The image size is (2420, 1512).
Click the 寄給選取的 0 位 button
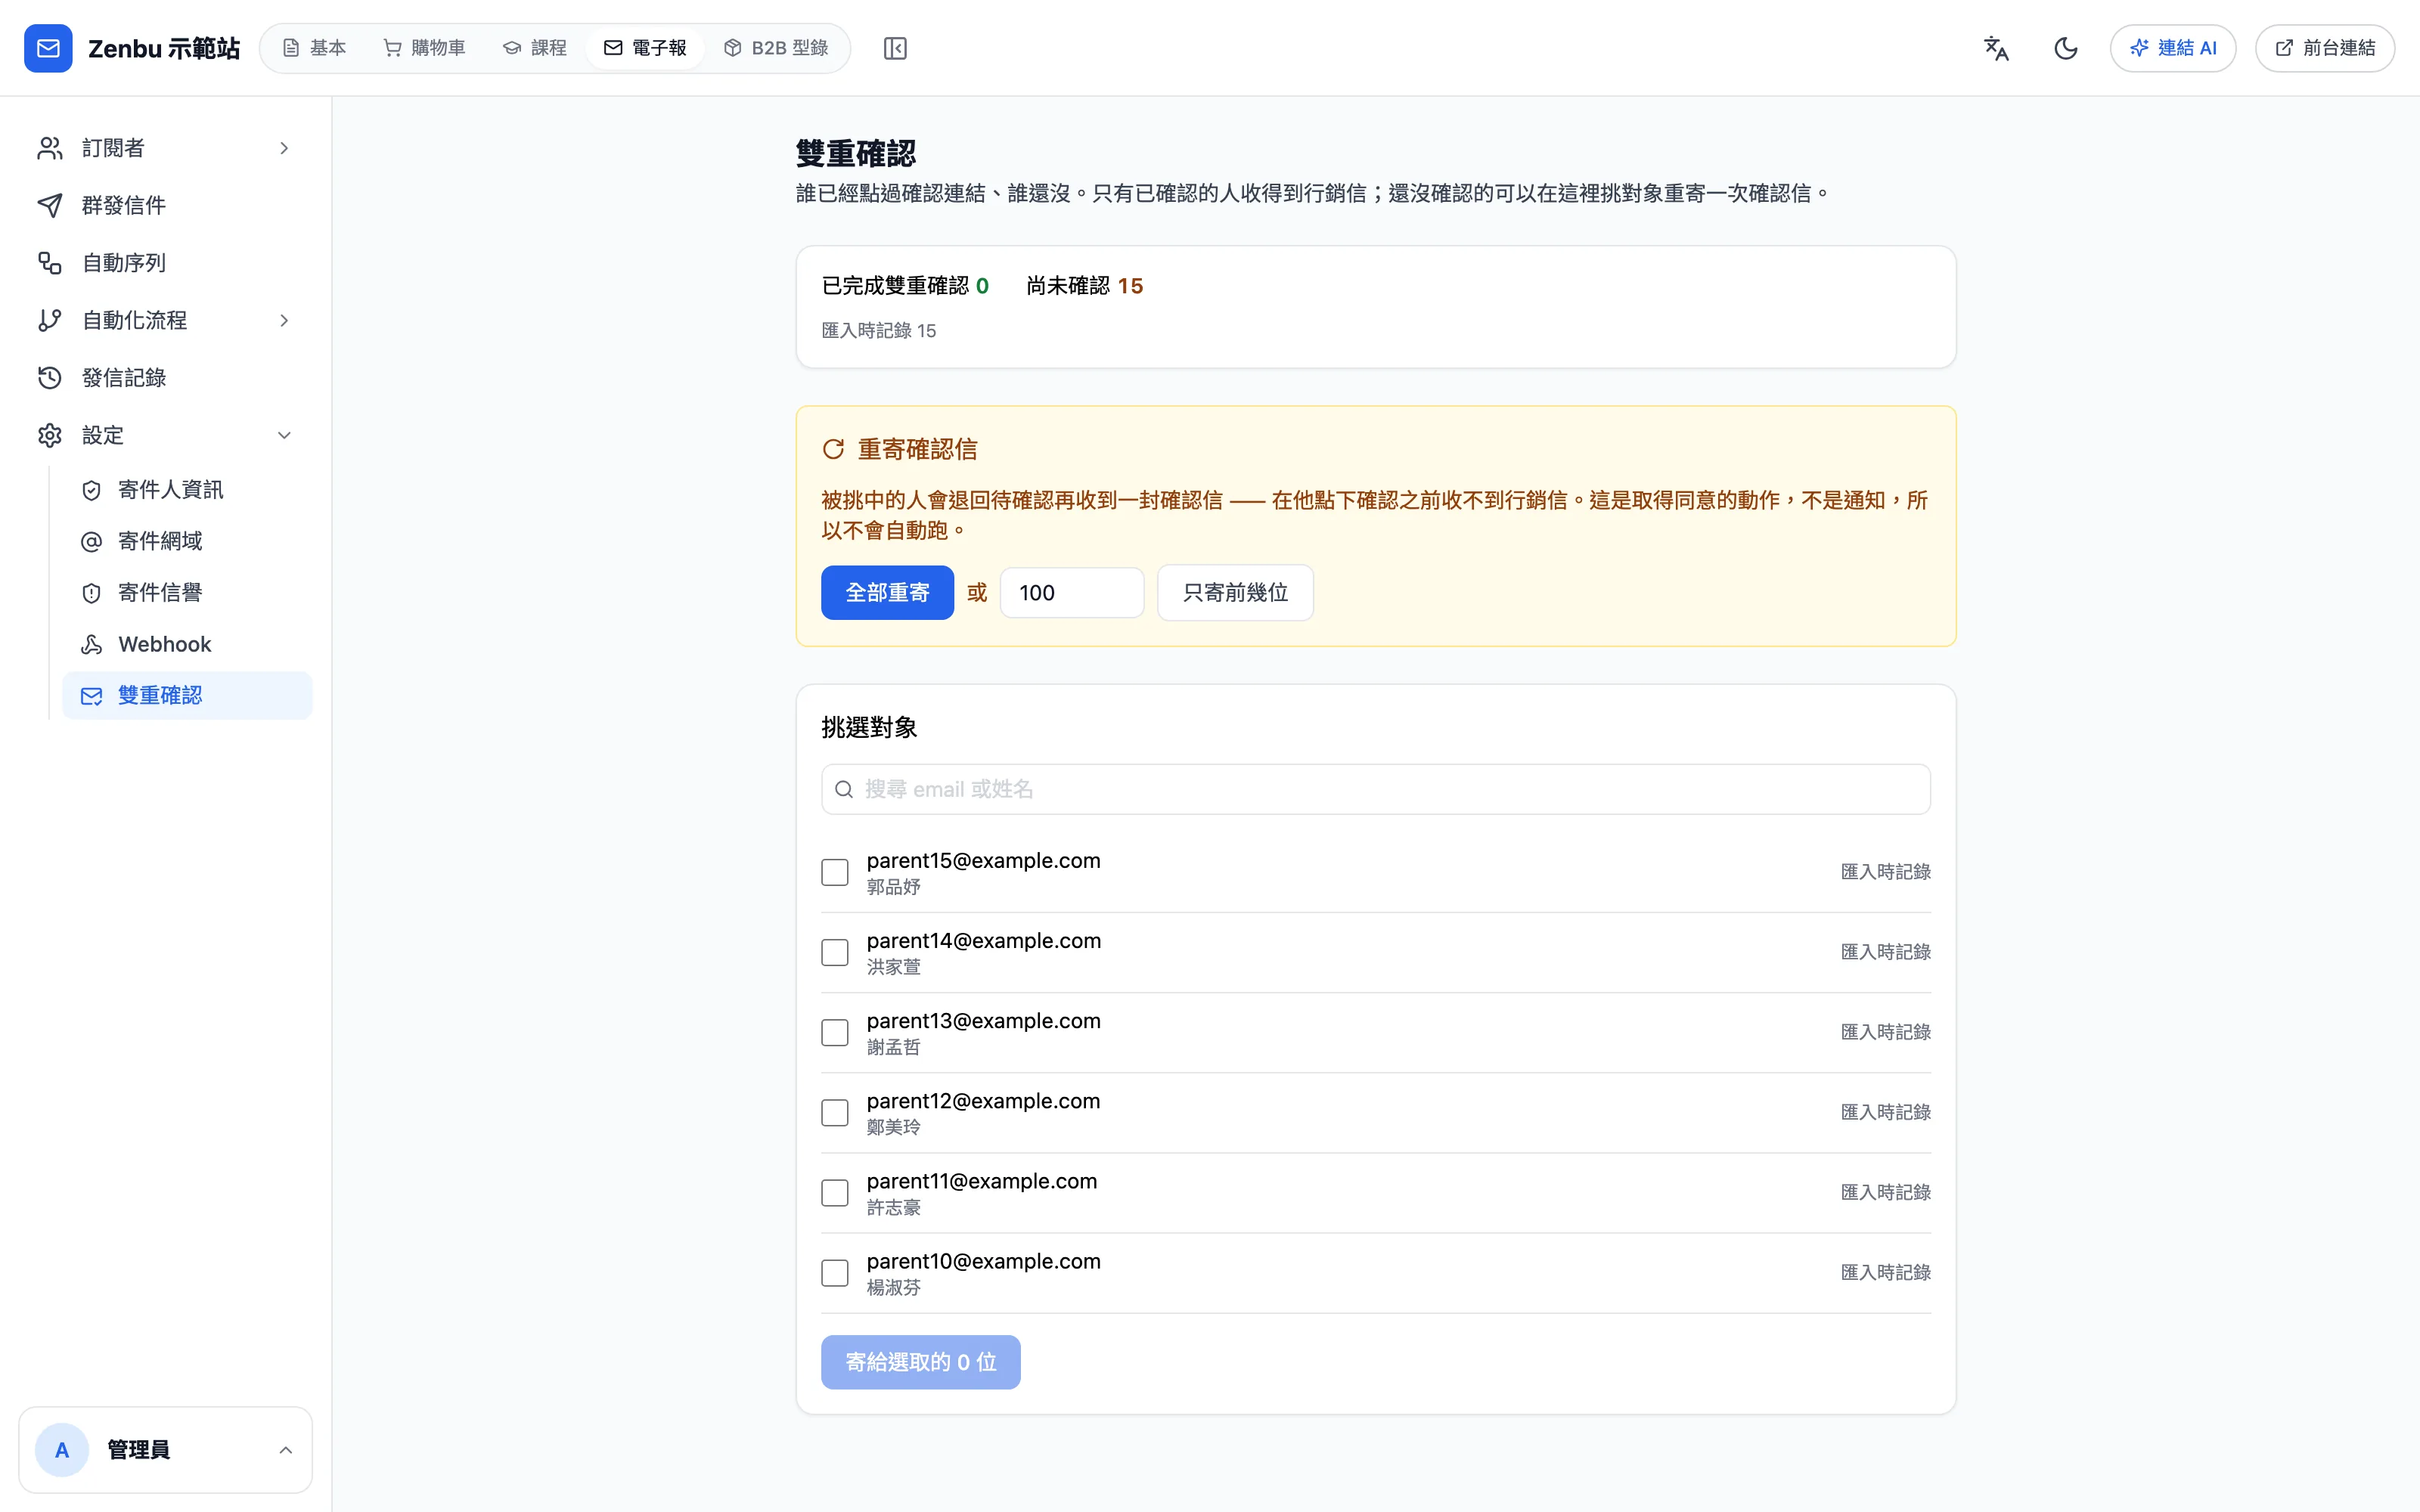[920, 1362]
